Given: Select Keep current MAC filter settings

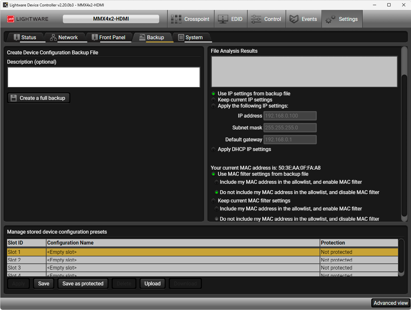Looking at the screenshot, I should (214, 201).
